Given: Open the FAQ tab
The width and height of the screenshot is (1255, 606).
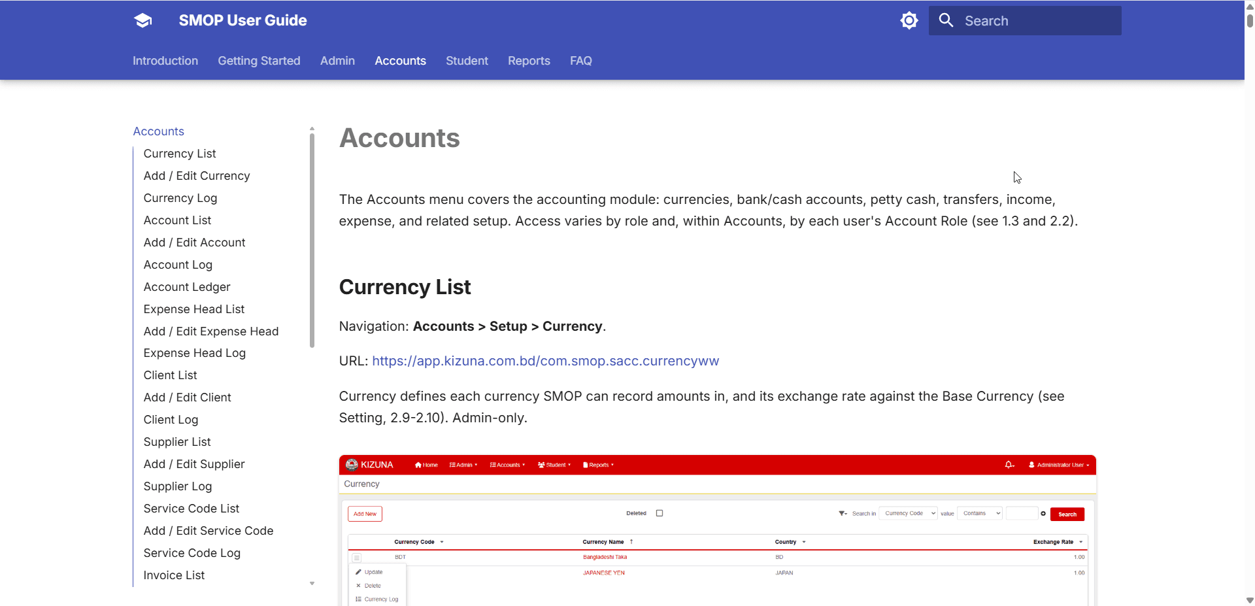Looking at the screenshot, I should click(x=581, y=61).
